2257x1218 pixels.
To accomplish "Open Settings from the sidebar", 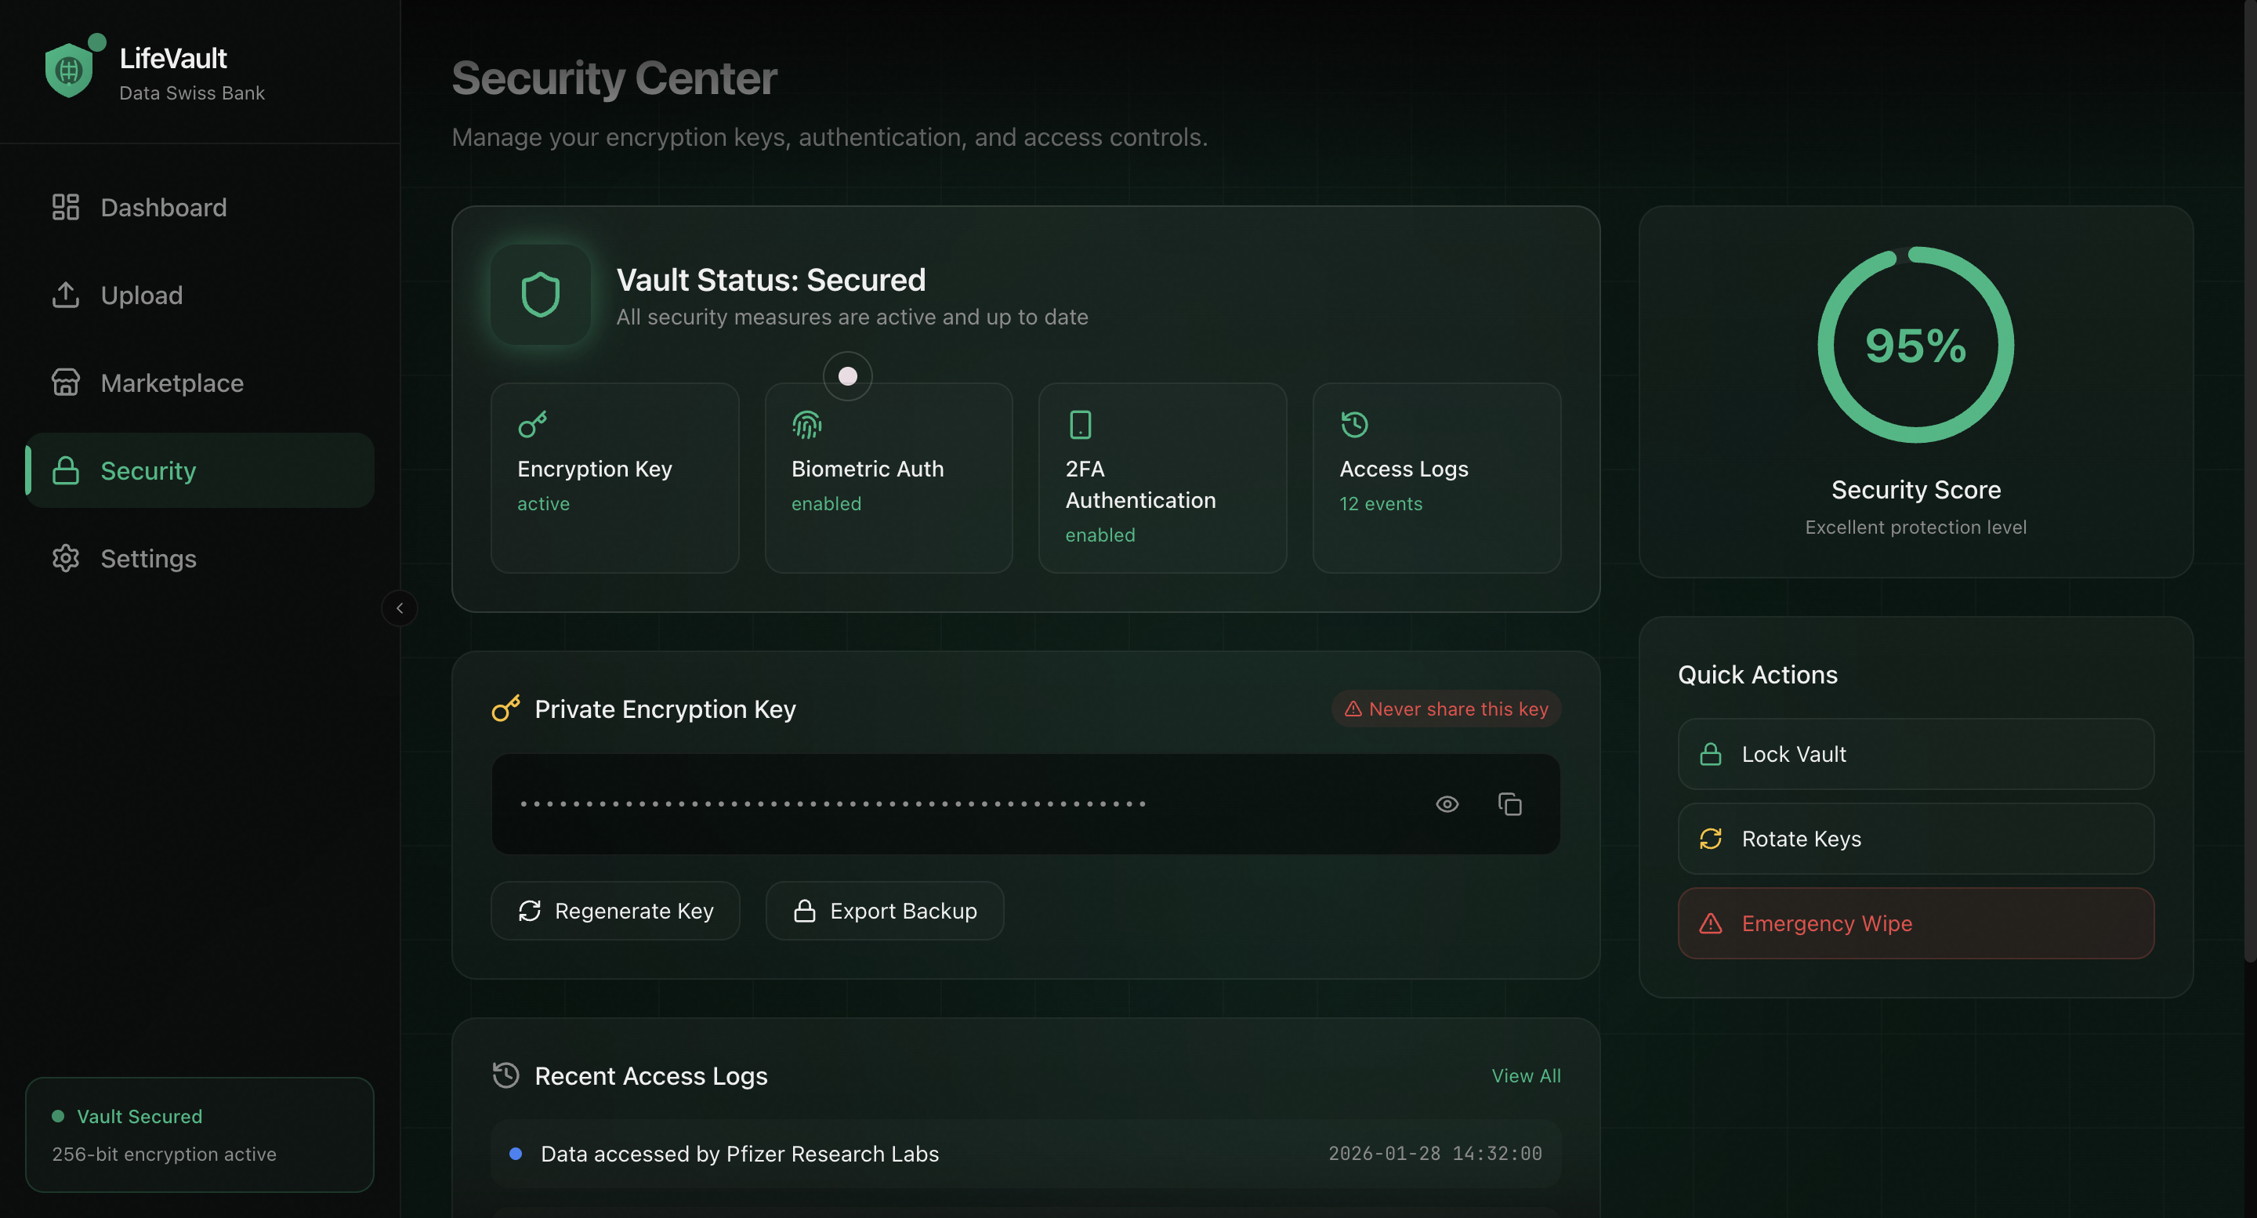I will (148, 558).
